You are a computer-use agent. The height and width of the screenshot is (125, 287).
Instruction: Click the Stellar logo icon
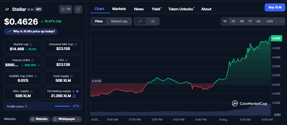(x=7, y=9)
